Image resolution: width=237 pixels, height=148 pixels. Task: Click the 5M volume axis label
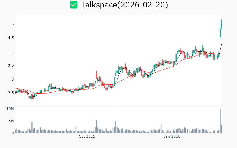11,121
